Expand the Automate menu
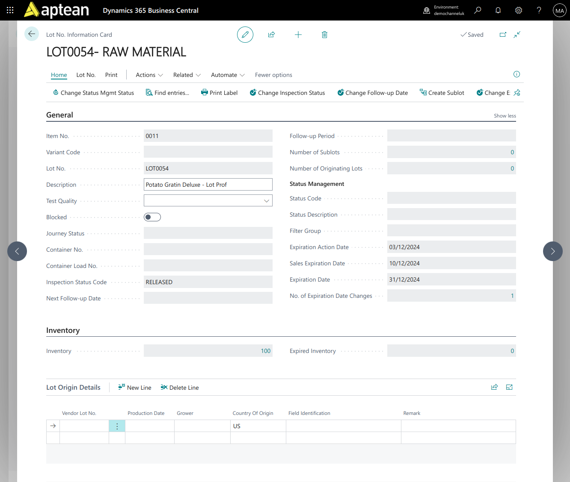Viewport: 570px width, 482px height. [x=228, y=75]
